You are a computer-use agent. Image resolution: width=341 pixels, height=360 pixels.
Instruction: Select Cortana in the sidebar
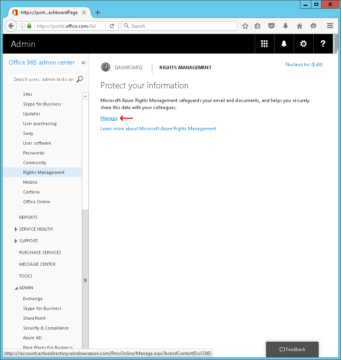pos(31,192)
